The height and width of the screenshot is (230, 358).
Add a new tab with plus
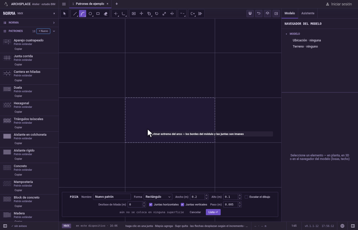(117, 4)
